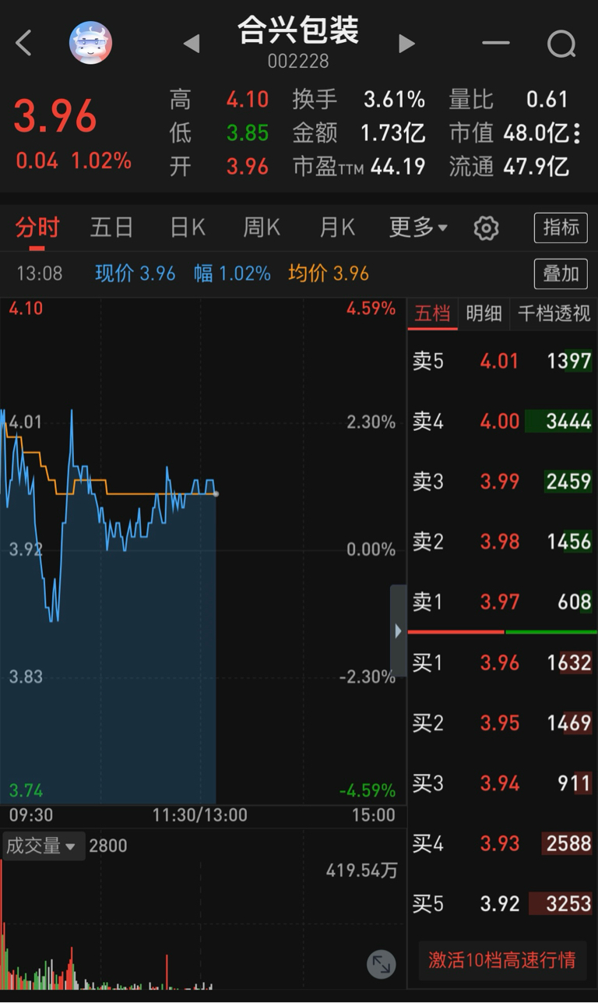Select the 买3 row at 3.94
Image resolution: width=598 pixels, height=1003 pixels.
click(502, 783)
